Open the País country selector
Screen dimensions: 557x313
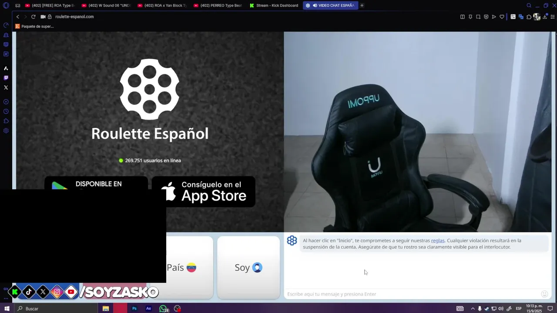pos(190,267)
